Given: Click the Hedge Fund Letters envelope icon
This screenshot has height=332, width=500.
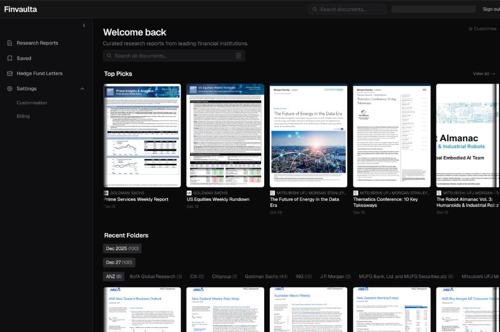Looking at the screenshot, I should click(10, 73).
